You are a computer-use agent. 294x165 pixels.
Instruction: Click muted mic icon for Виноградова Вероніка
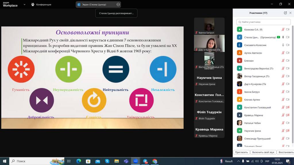[x=283, y=68]
